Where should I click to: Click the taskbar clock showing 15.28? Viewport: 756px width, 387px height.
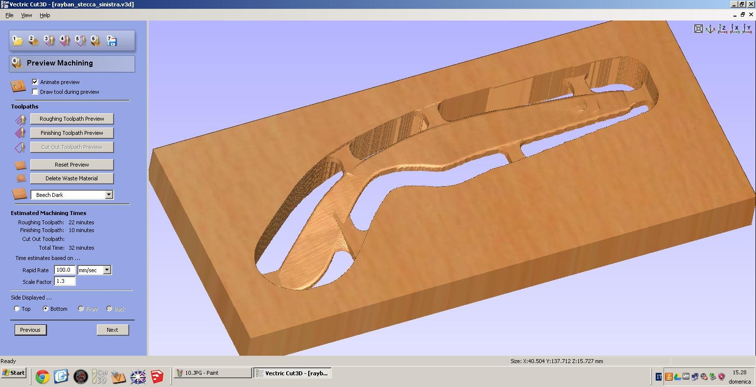tap(739, 372)
